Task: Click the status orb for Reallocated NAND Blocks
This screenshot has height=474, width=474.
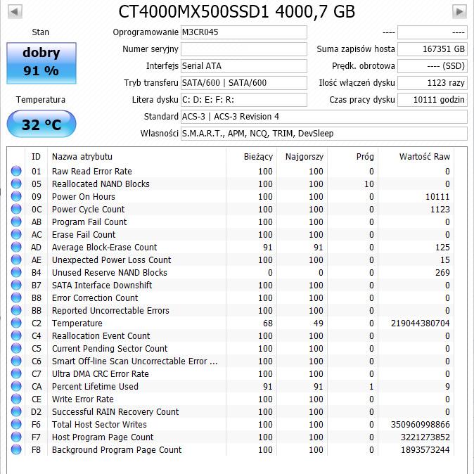Action: click(x=16, y=184)
